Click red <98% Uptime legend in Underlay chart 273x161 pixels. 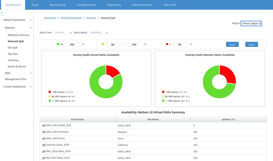(x=175, y=92)
